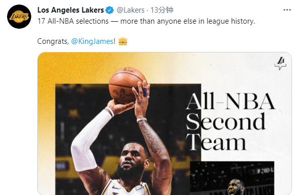Open the @KingJames mention
293x195 pixels.
pos(92,41)
